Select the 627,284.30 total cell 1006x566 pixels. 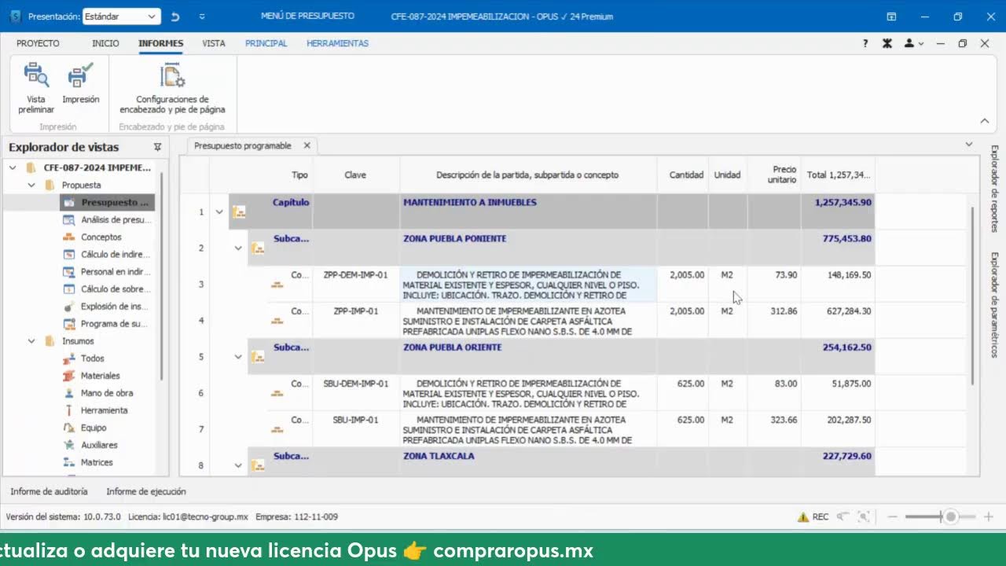point(839,320)
